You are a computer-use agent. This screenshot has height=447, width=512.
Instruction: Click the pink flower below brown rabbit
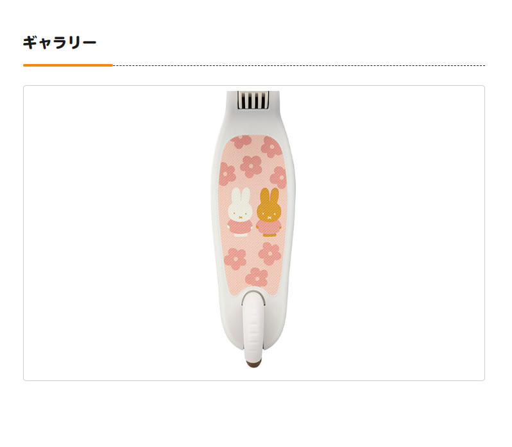(269, 254)
